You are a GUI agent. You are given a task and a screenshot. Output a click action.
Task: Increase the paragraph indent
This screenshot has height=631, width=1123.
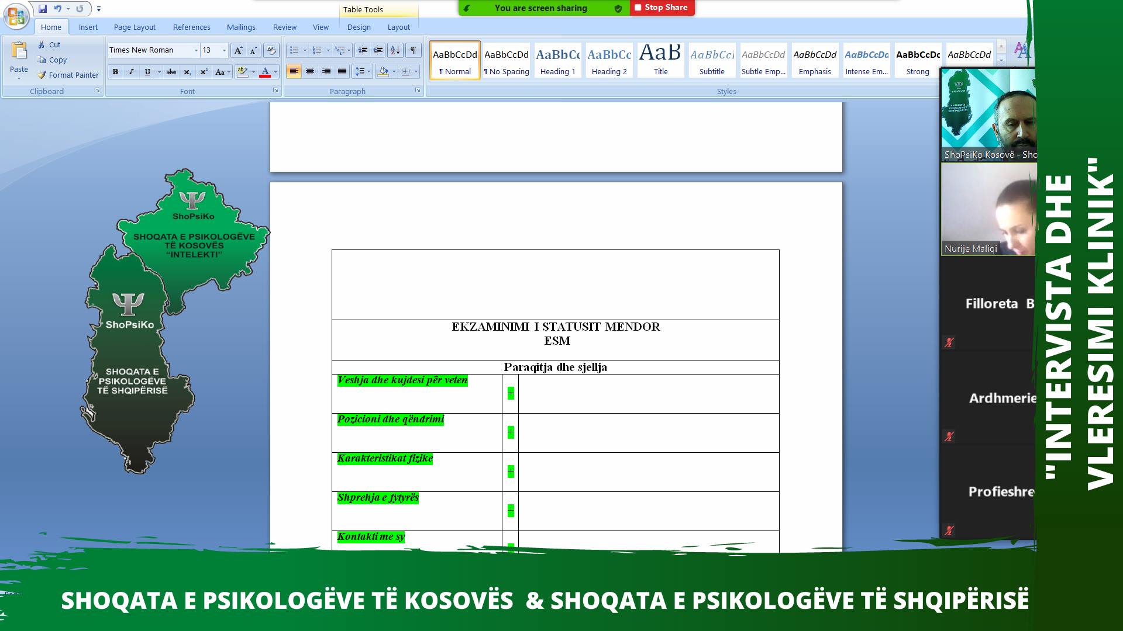tap(378, 50)
